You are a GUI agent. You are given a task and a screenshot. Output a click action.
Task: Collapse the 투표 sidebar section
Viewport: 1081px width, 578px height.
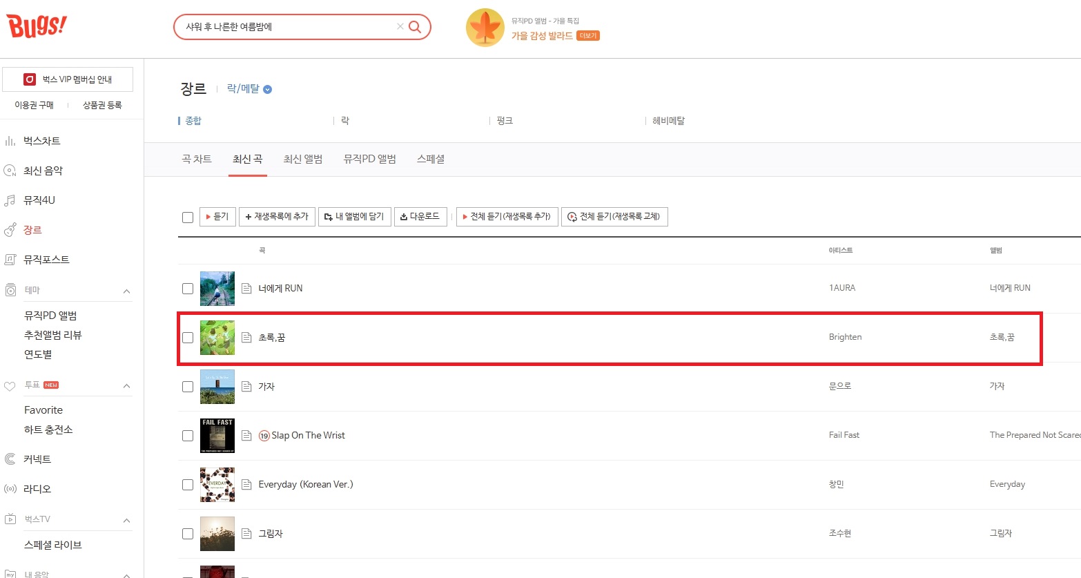126,386
